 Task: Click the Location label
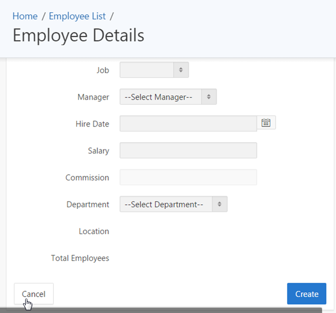click(94, 231)
